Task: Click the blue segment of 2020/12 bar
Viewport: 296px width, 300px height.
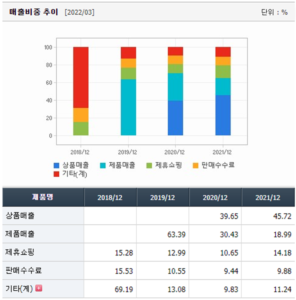Action: [175, 118]
